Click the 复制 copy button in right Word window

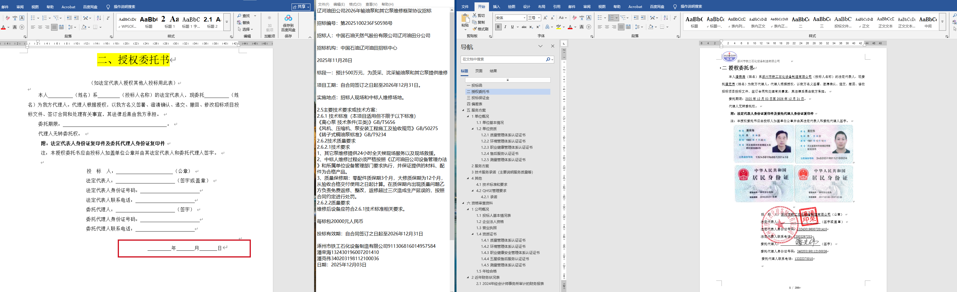tap(479, 22)
